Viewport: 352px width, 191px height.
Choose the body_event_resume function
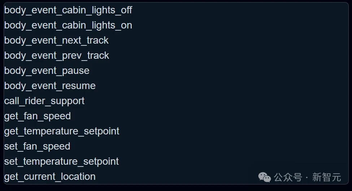[x=50, y=86]
